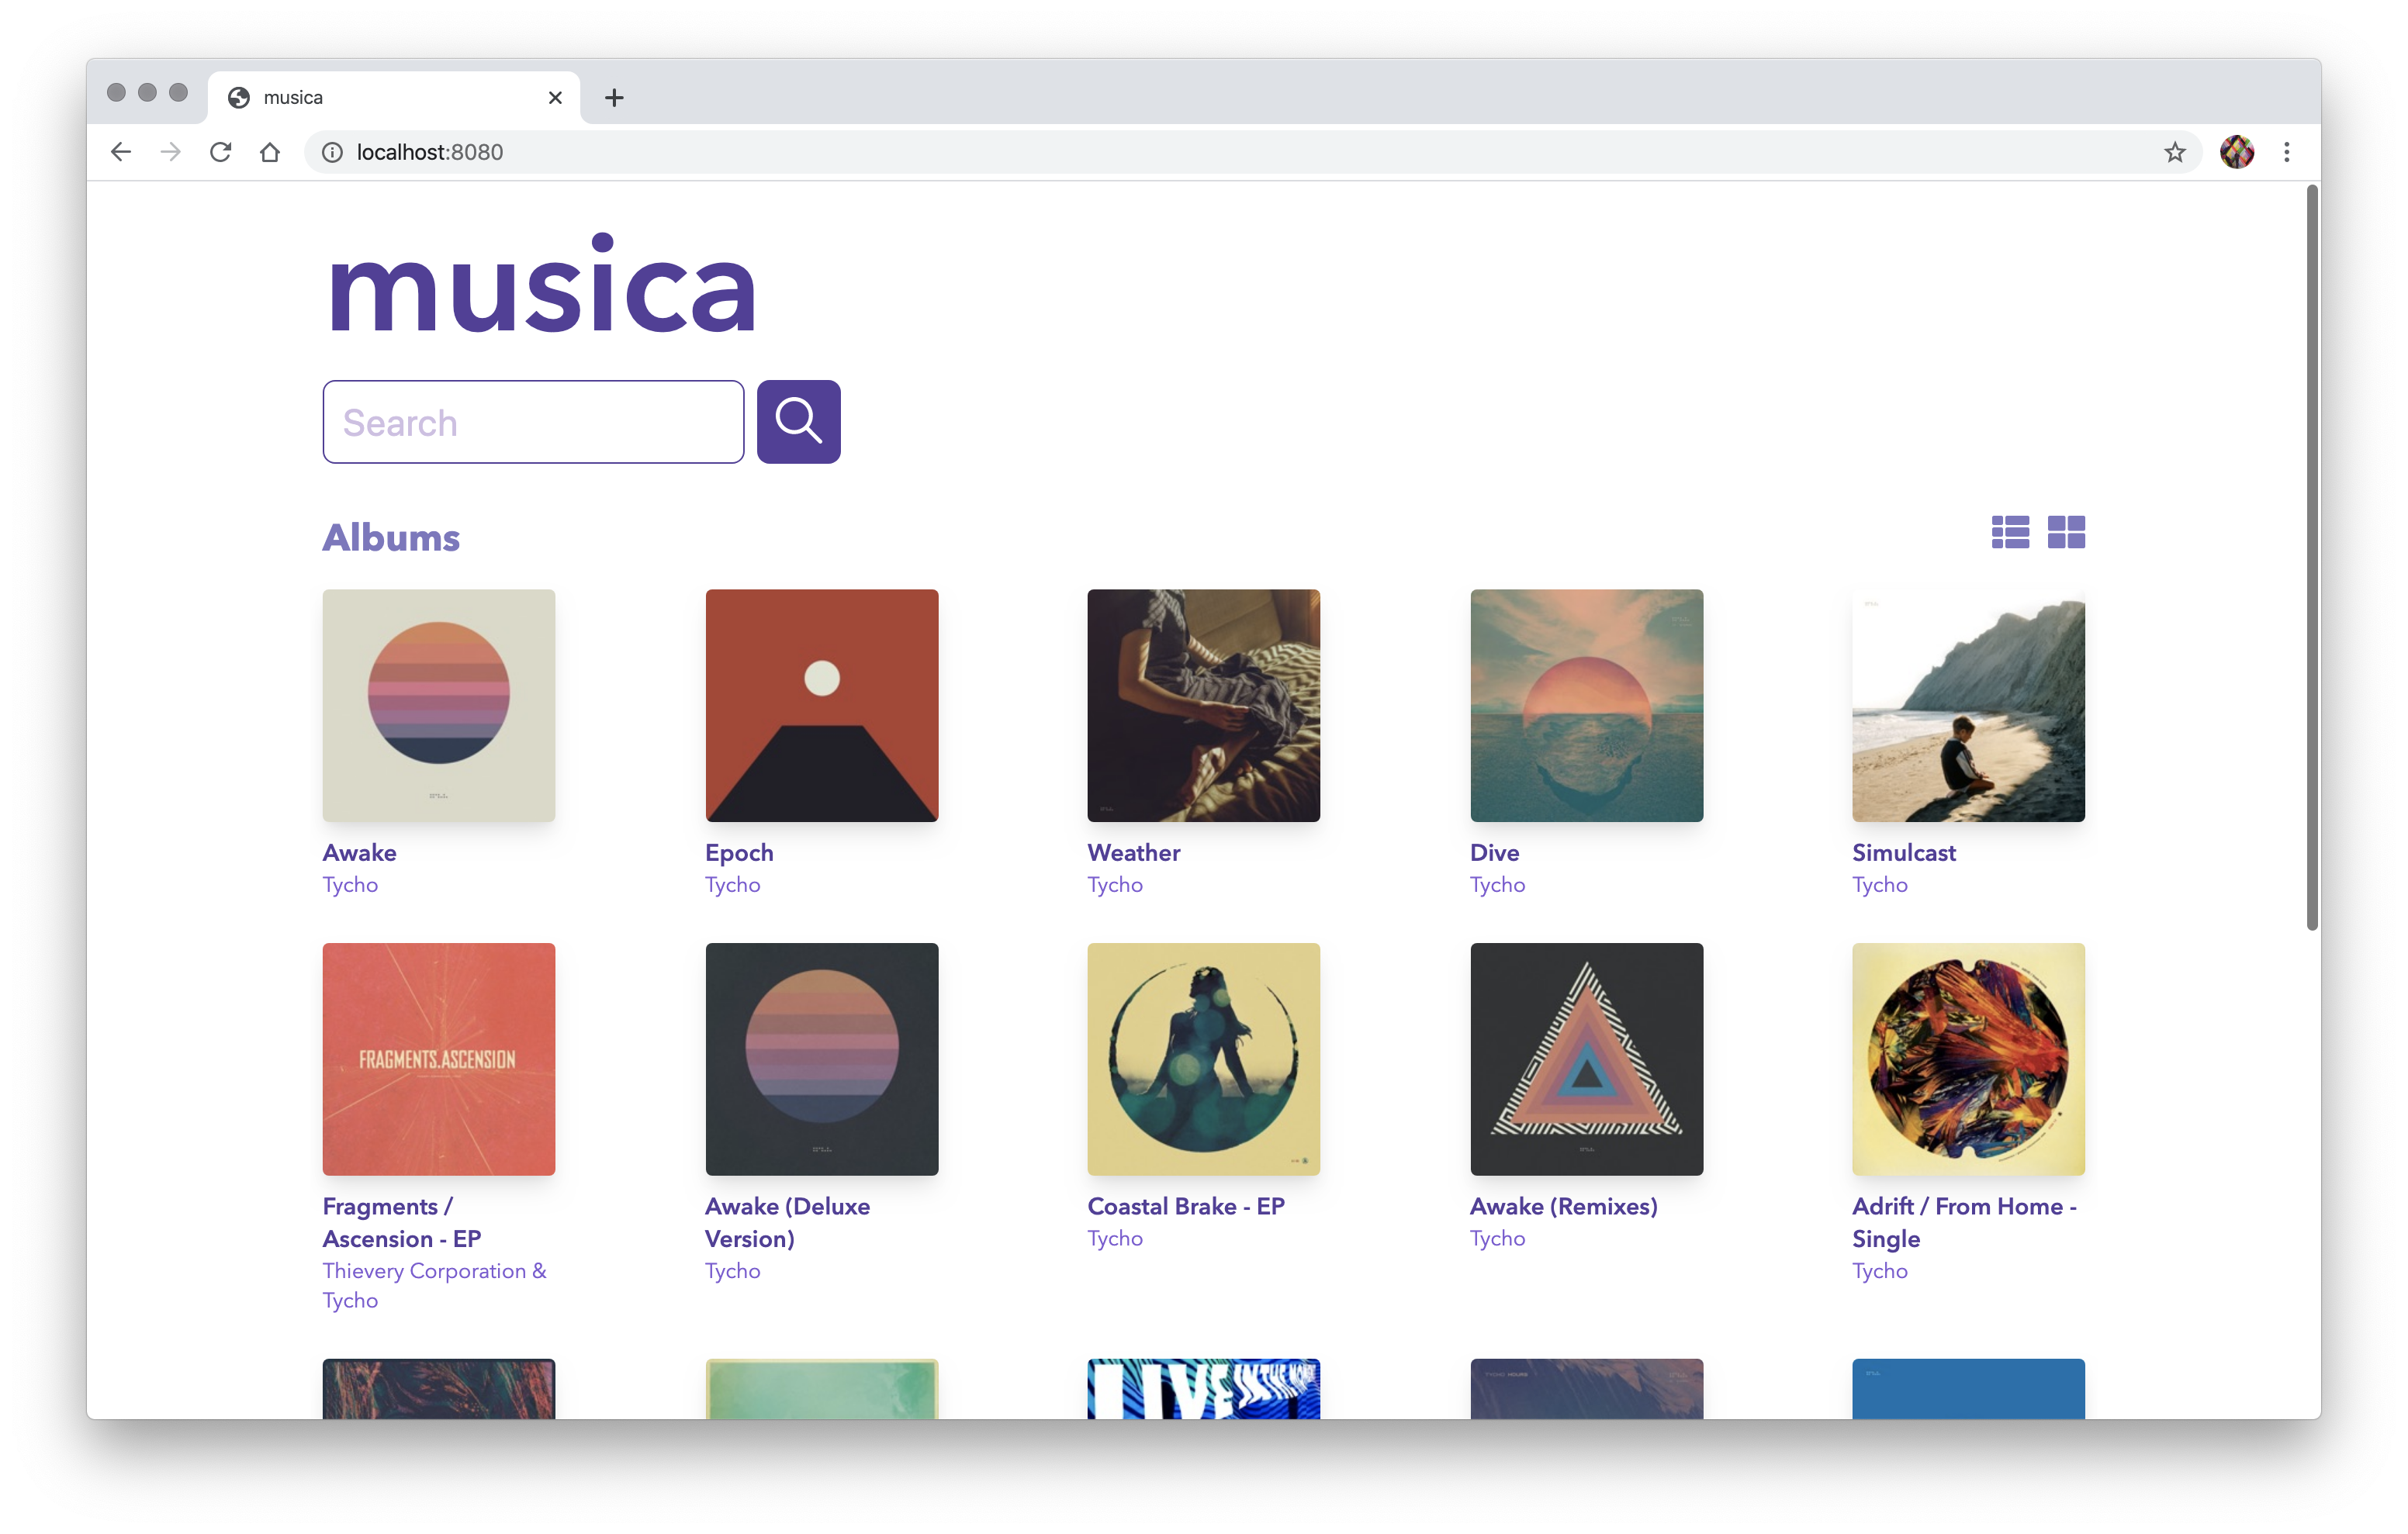Click the localhost:8080 address bar
The image size is (2408, 1534).
[x=1200, y=152]
